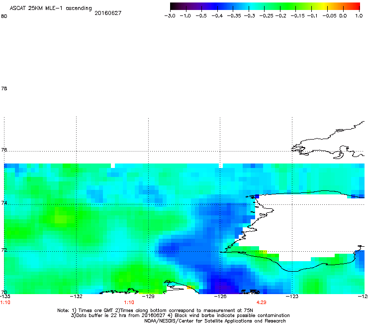The width and height of the screenshot is (368, 324).
Task: Select the -0.05 color scale label
Action: coord(330,16)
